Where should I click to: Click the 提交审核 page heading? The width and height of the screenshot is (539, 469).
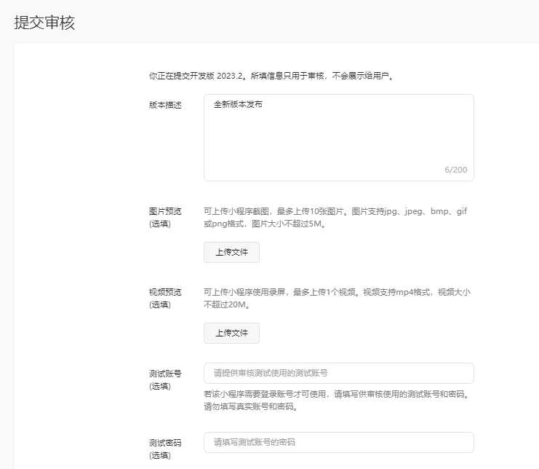[x=44, y=23]
